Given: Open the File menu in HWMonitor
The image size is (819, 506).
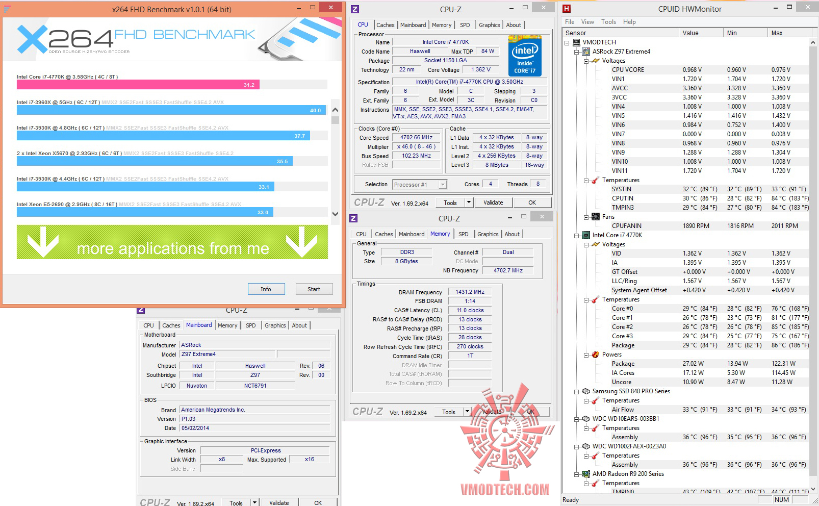Looking at the screenshot, I should pyautogui.click(x=570, y=22).
